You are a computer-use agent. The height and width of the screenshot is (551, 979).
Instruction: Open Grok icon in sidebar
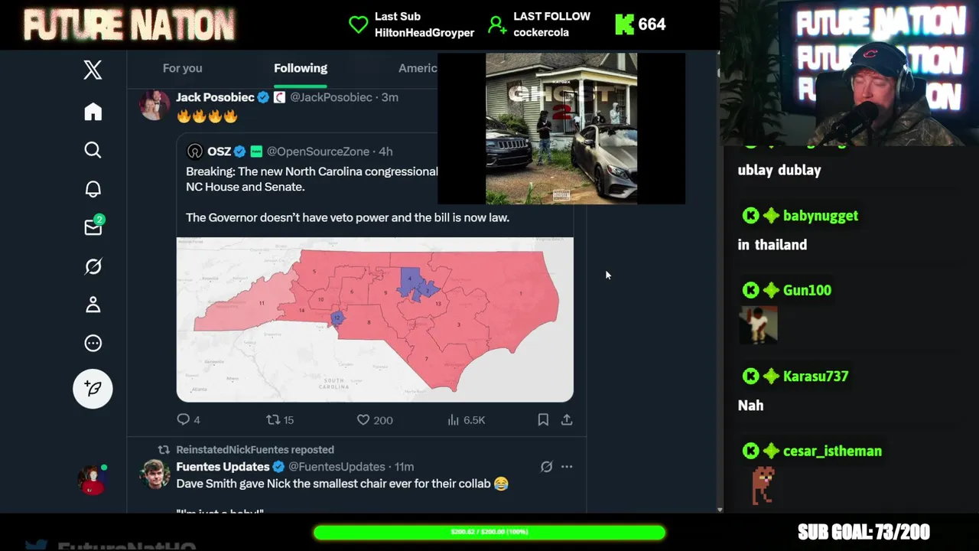pos(93,266)
